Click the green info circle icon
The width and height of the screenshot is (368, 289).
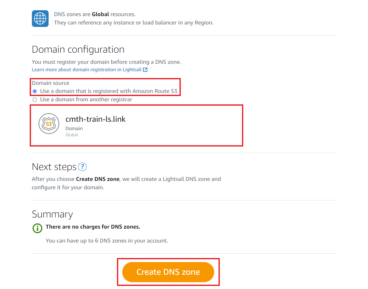37,228
